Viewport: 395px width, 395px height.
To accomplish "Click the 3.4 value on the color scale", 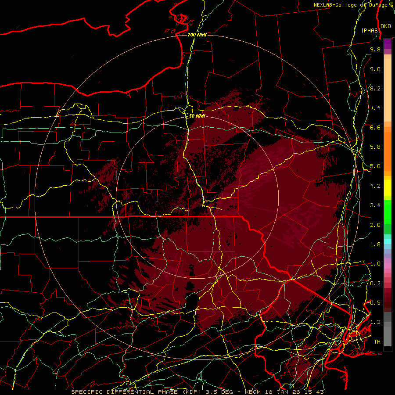I will point(375,205).
